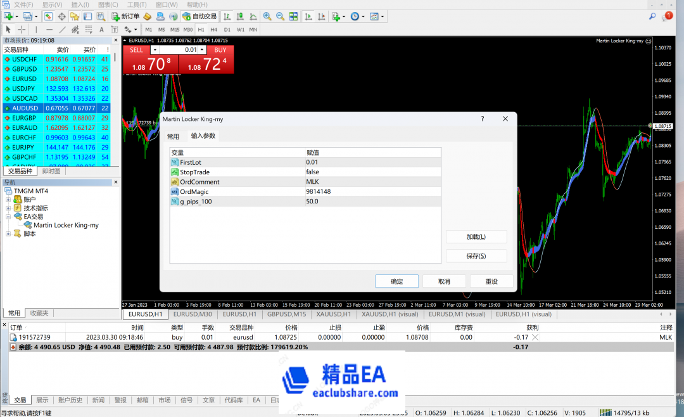Click the zoom in magnifier icon
The image size is (684, 417).
click(x=267, y=16)
